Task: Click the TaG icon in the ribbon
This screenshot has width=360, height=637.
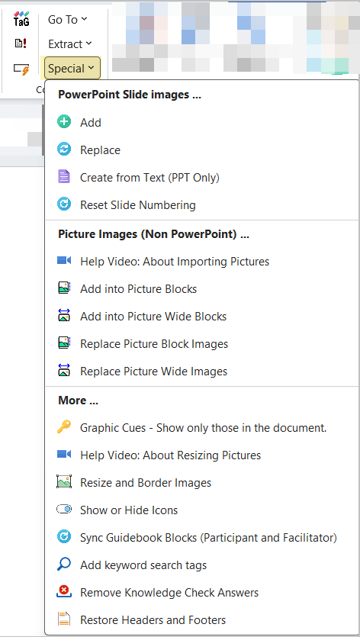Action: [x=21, y=19]
